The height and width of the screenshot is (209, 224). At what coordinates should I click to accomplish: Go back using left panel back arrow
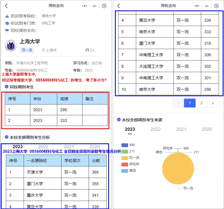pos(6,6)
